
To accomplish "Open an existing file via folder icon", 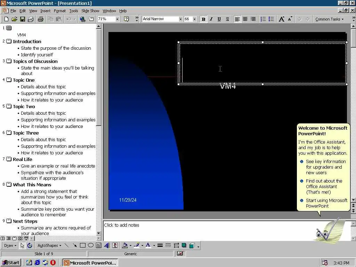I will [x=14, y=19].
